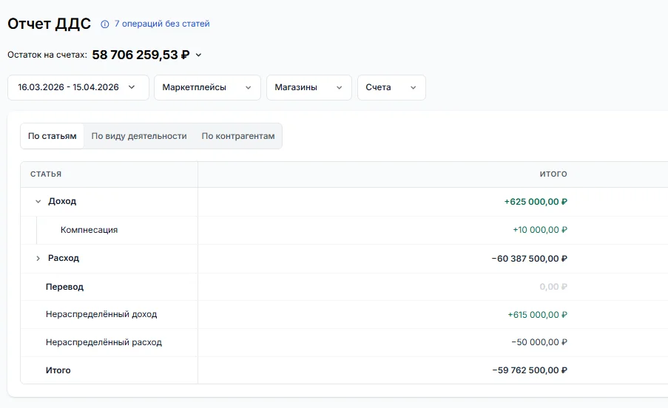668x408 pixels.
Task: Click the balance amount 58 706 259,53 ₽
Action: pos(141,55)
